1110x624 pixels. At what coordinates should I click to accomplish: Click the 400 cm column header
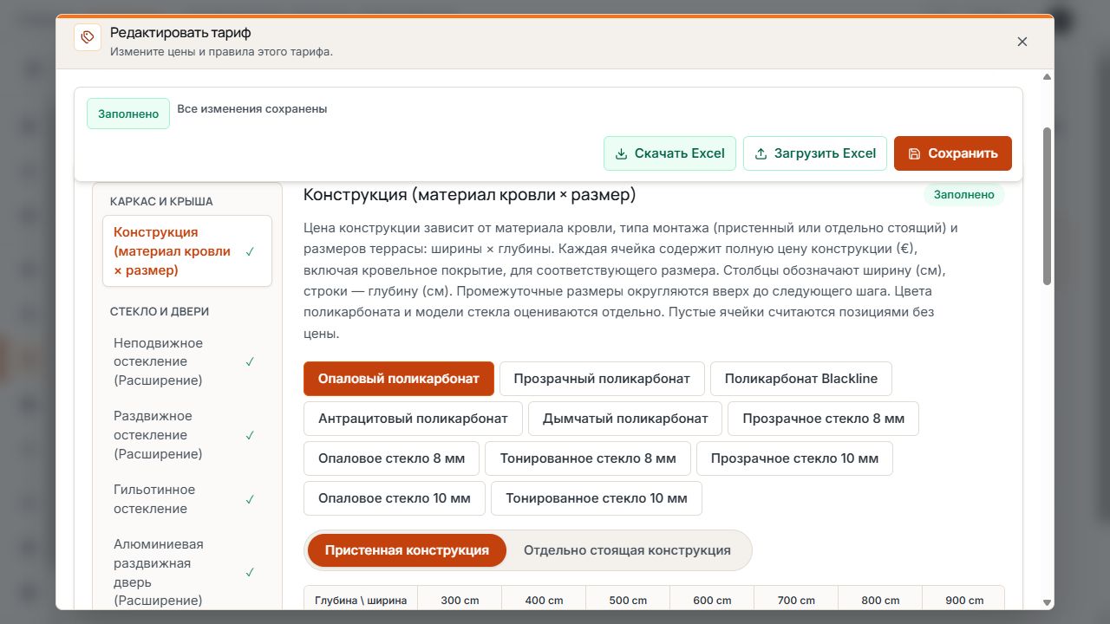tap(544, 600)
